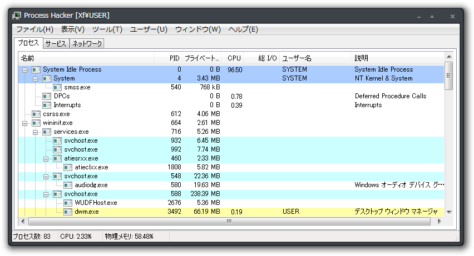Image resolution: width=474 pixels, height=256 pixels.
Task: Click the wininit.exe process icon
Action: [36, 123]
